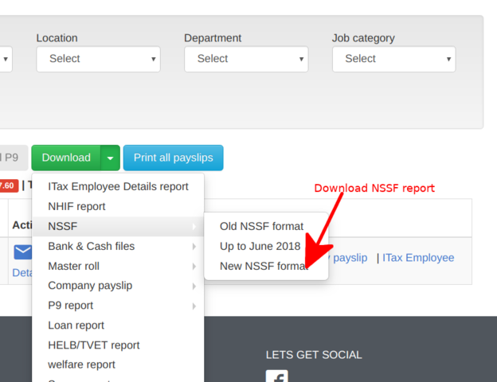Click the P9 report arrow chevron
This screenshot has width=497, height=382.
pos(194,306)
